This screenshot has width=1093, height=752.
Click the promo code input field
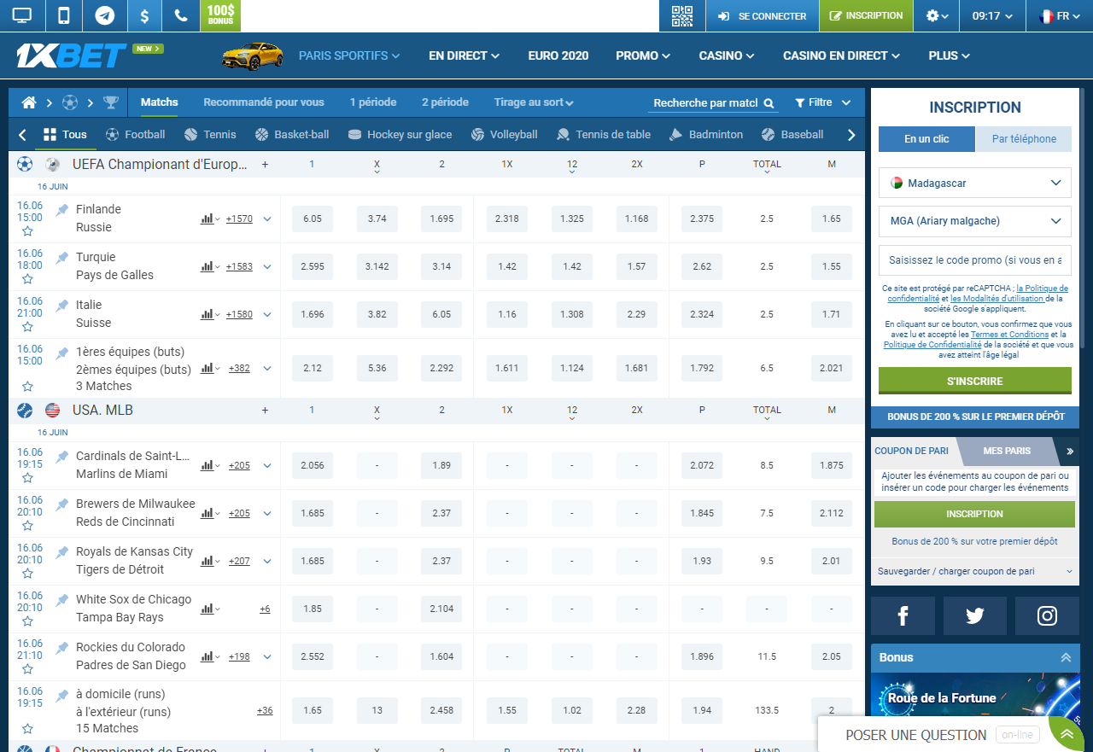pos(974,260)
